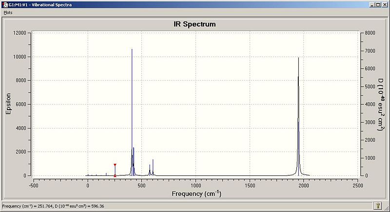
Task: Click the Frequency (cm-1) axis label
Action: pyautogui.click(x=196, y=194)
